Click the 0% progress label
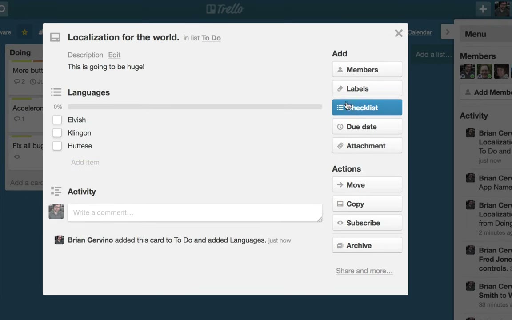 (x=58, y=107)
